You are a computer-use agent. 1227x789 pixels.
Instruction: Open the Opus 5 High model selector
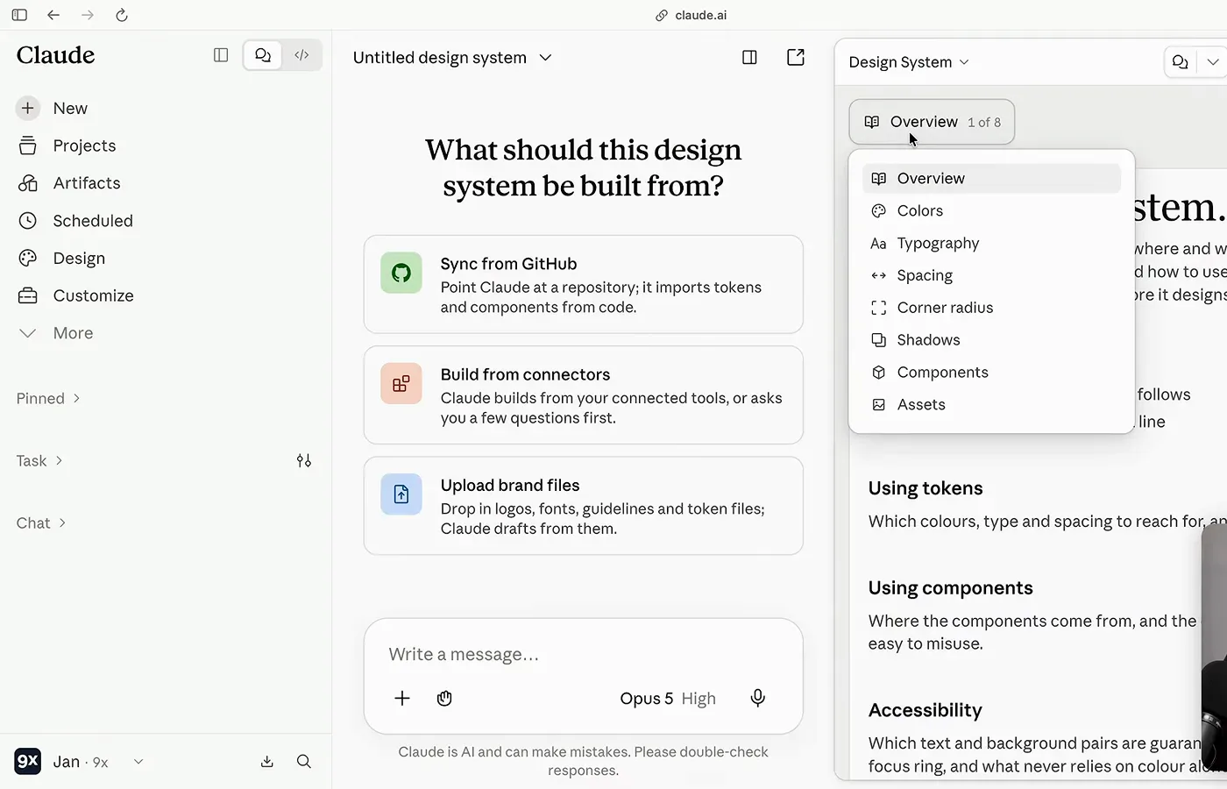point(668,699)
